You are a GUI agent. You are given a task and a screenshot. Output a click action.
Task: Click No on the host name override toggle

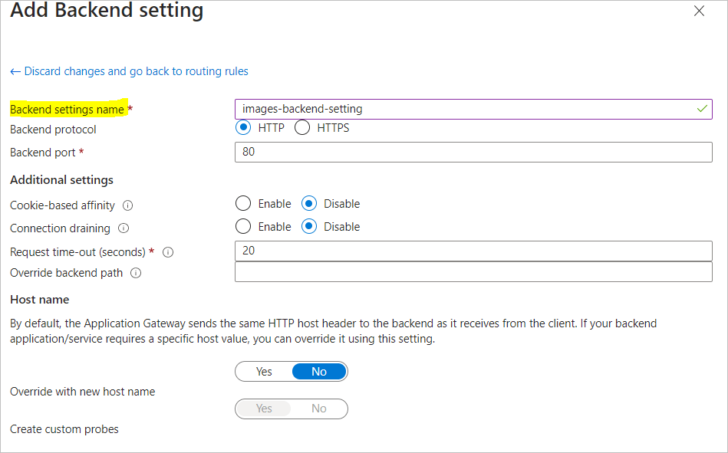319,371
